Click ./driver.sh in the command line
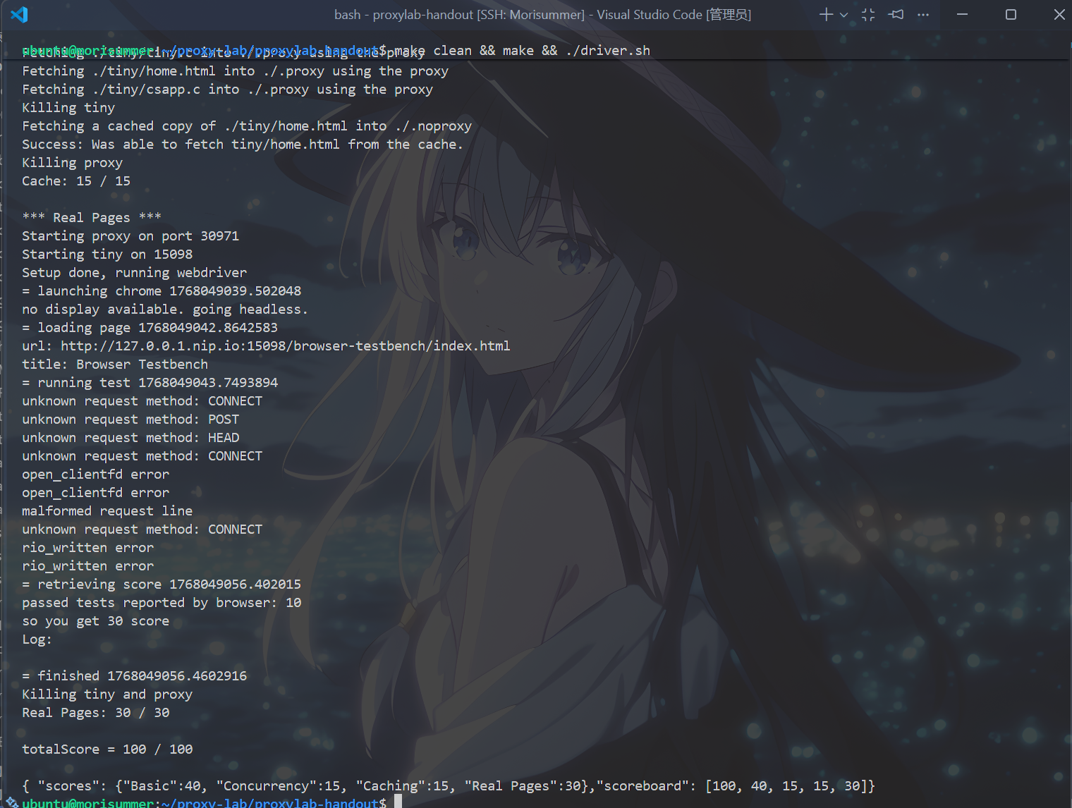 pyautogui.click(x=608, y=51)
